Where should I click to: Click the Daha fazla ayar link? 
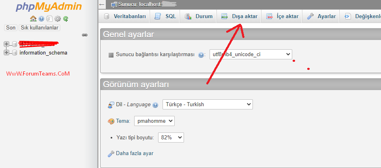coord(134,153)
